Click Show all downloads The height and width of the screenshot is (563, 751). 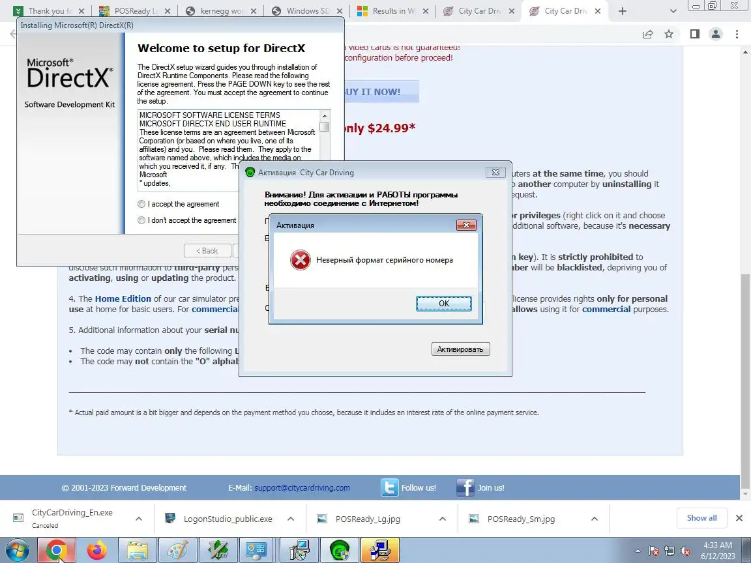pyautogui.click(x=701, y=518)
